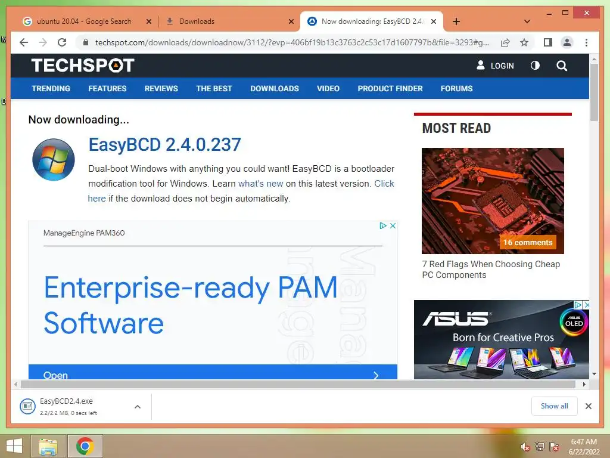
Task: Open Chrome three-dot menu
Action: click(x=586, y=42)
